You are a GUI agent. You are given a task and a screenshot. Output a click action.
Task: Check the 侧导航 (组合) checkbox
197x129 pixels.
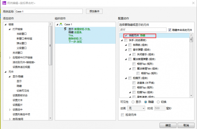coord(130,45)
